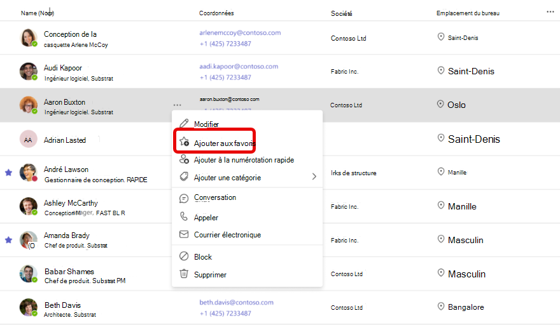Click phone number under aadi.kapoor email

coord(225,77)
